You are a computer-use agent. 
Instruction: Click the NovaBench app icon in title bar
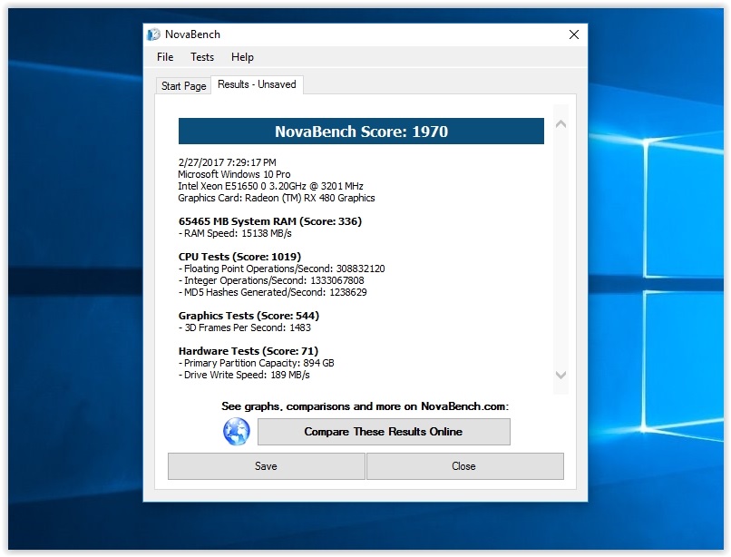(154, 34)
